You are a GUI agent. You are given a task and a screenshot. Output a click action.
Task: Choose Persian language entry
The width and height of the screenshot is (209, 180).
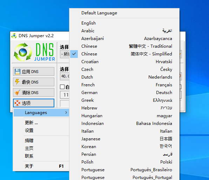[124, 154]
